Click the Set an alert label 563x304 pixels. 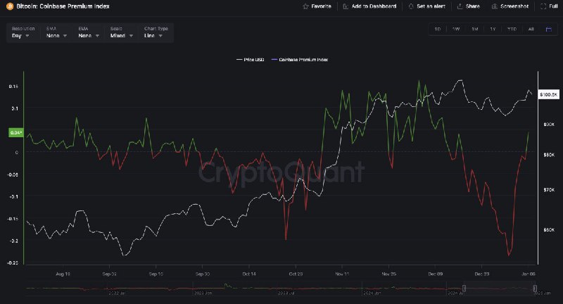[431, 6]
